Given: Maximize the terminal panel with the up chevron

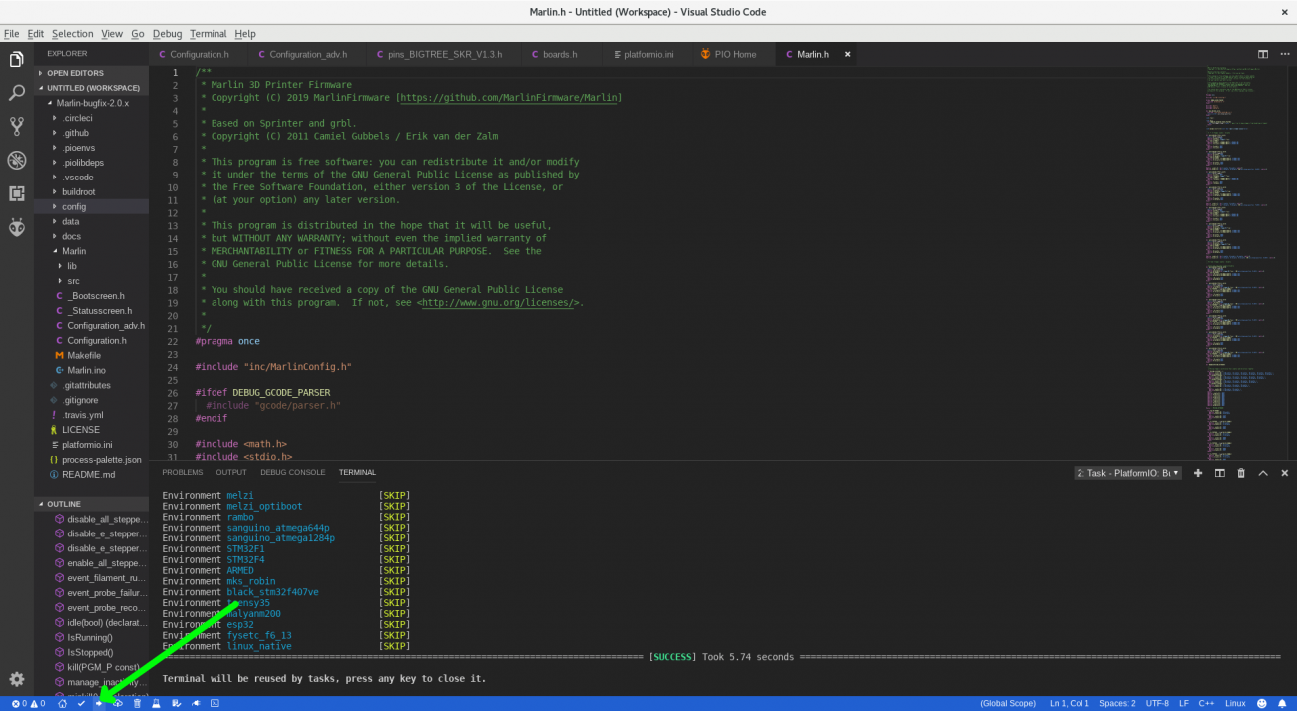Looking at the screenshot, I should (x=1263, y=473).
